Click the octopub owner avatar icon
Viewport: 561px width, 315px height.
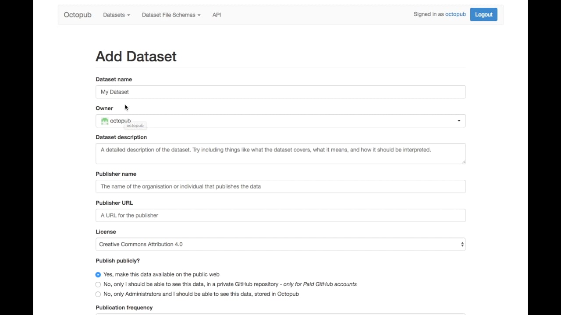tap(104, 121)
